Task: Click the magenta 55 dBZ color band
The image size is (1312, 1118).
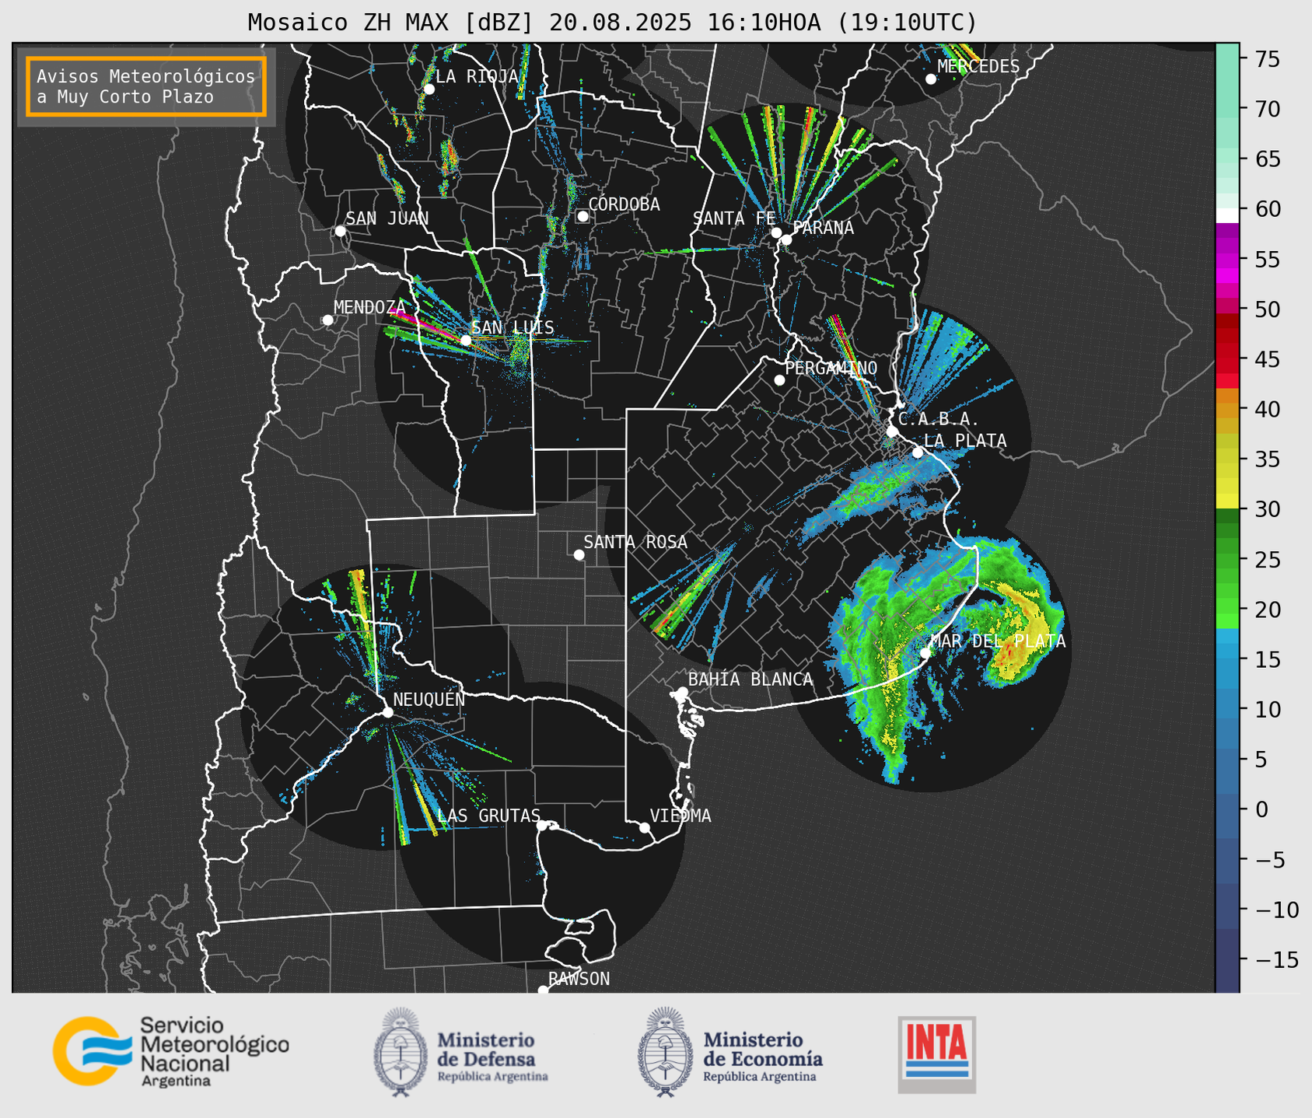Action: pyautogui.click(x=1227, y=260)
